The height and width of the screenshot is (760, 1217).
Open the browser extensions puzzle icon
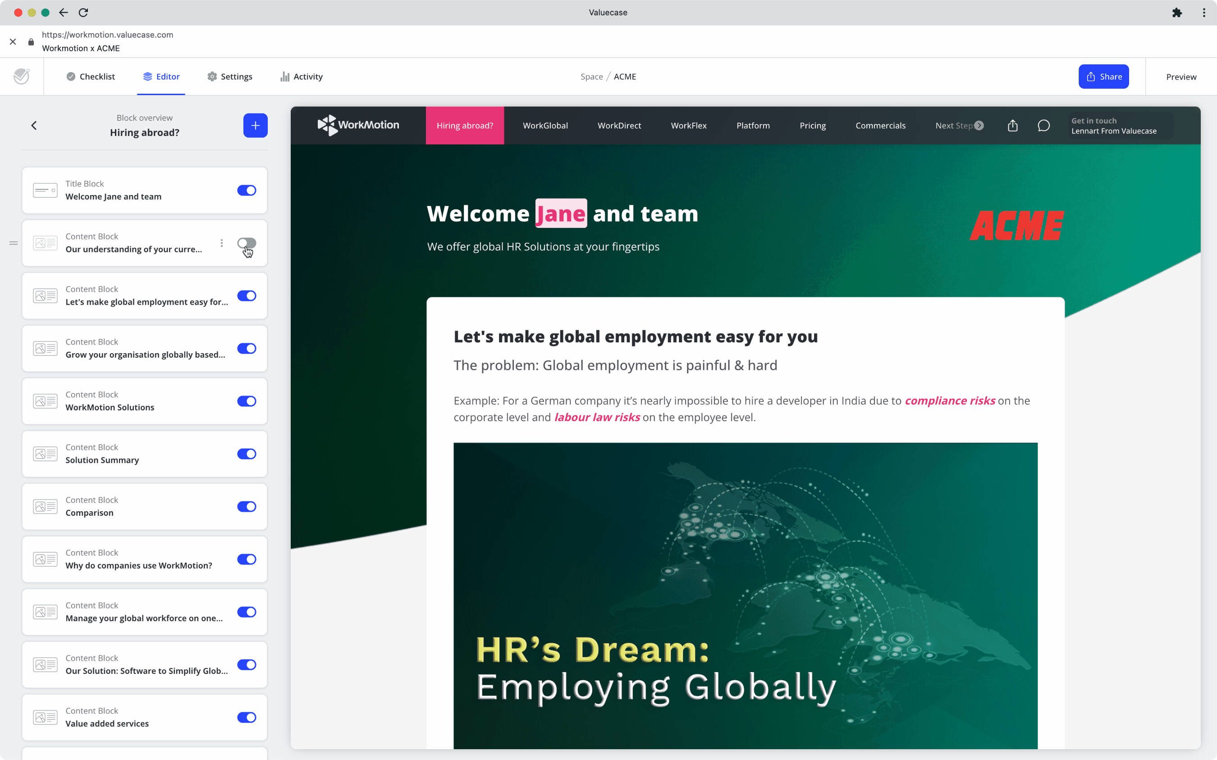[x=1177, y=13]
